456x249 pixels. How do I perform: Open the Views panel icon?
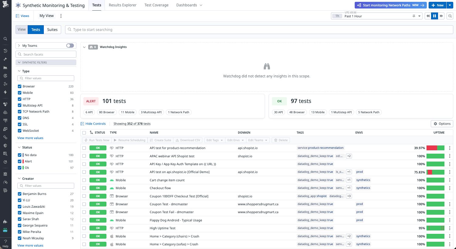(x=17, y=16)
